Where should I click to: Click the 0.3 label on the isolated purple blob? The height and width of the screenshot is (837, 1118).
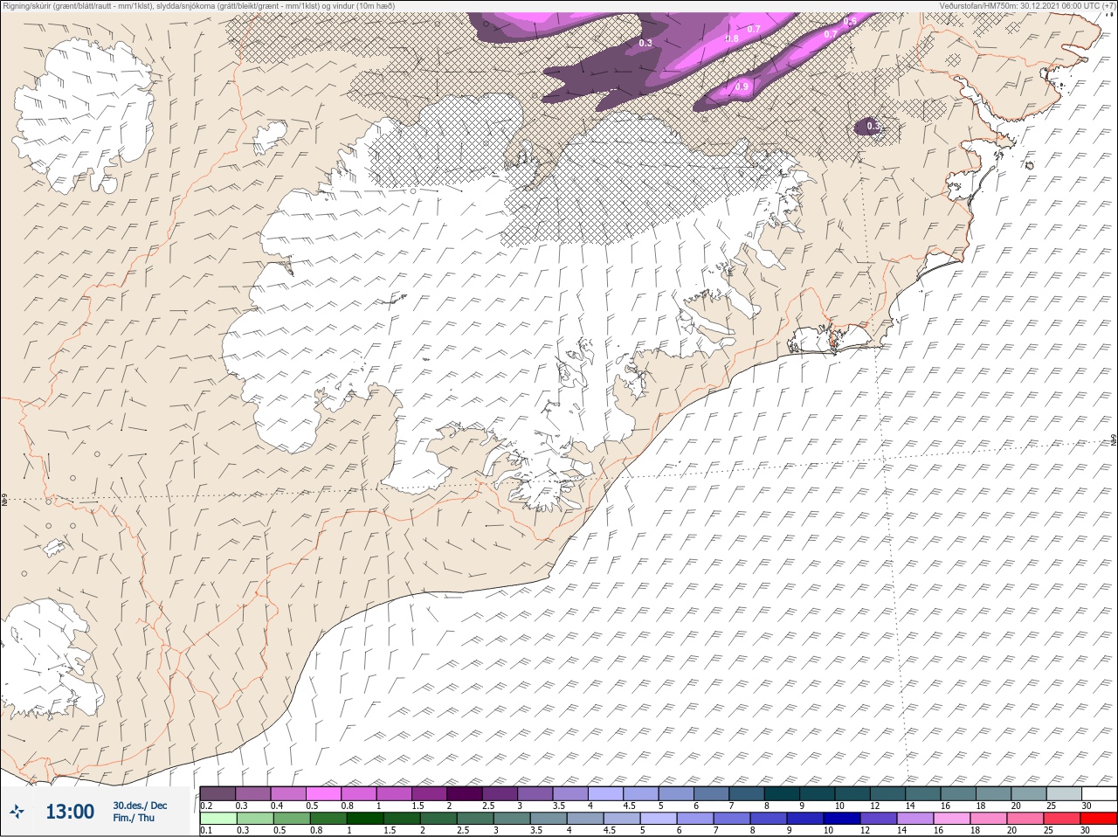[873, 127]
